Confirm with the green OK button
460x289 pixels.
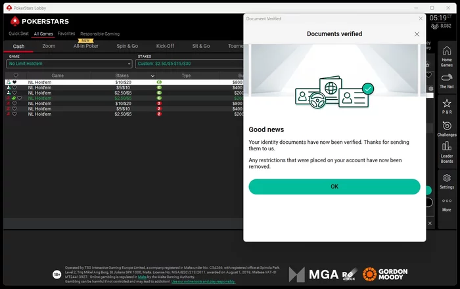(x=334, y=187)
